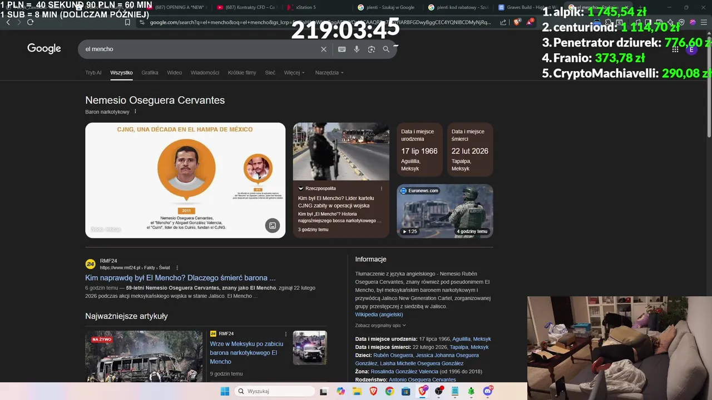Share this page from the address bar
This screenshot has width=712, height=400.
click(503, 22)
